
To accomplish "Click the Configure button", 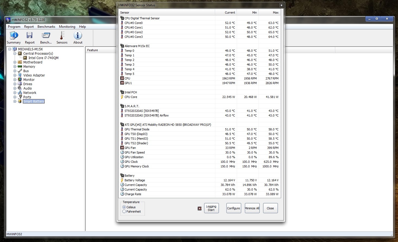I will coord(234,208).
